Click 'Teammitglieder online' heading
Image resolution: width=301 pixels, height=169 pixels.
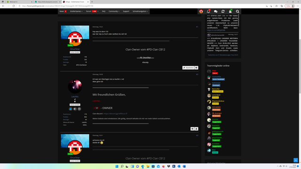[218, 66]
